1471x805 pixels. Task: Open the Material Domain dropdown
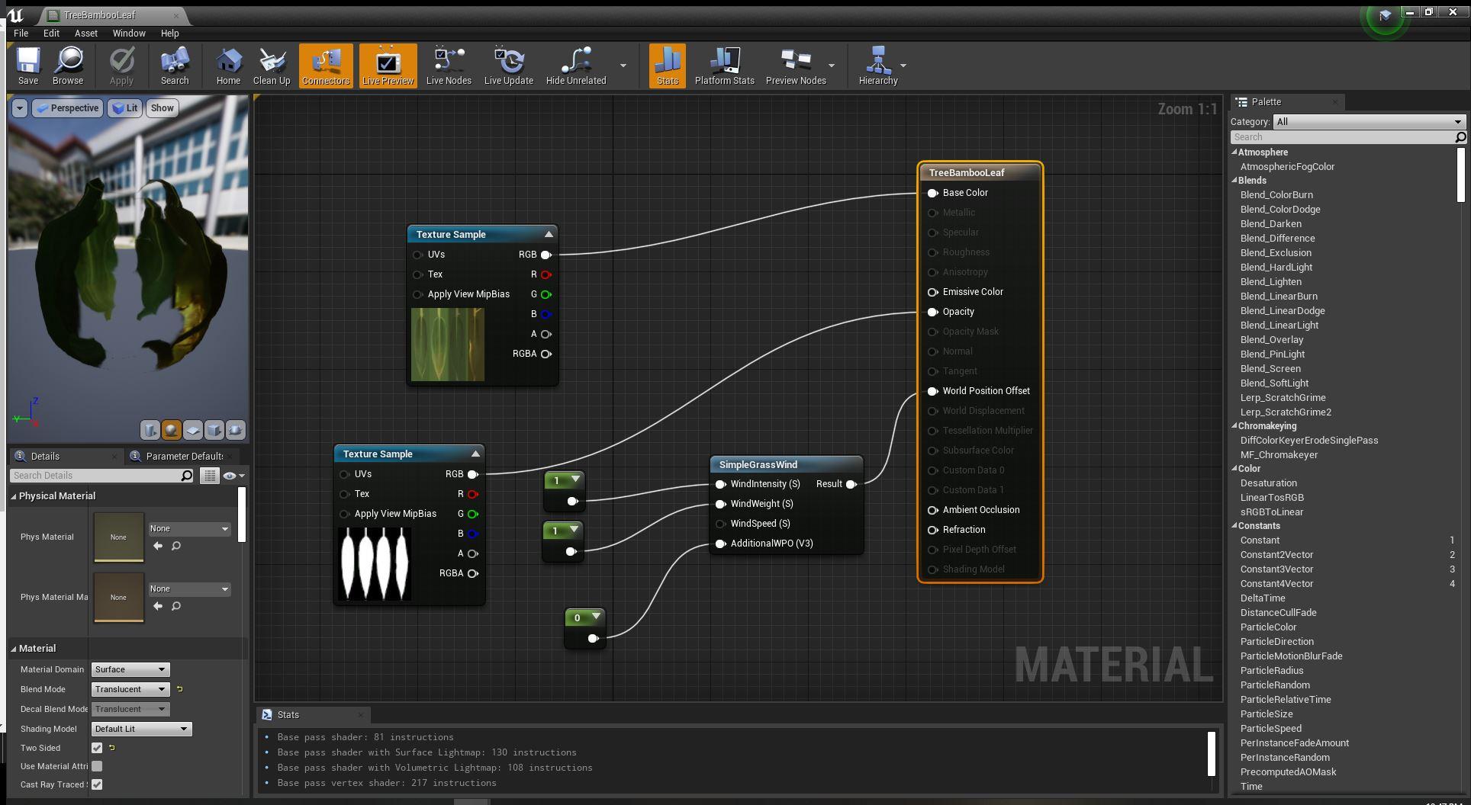click(x=130, y=669)
